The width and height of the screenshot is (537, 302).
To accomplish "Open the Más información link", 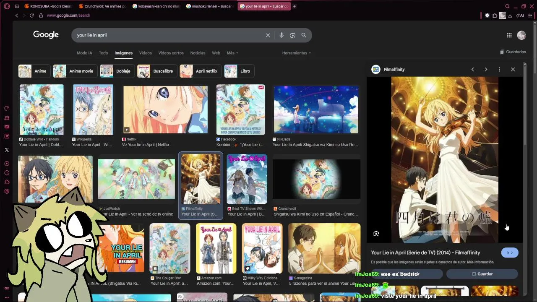I will pyautogui.click(x=480, y=262).
